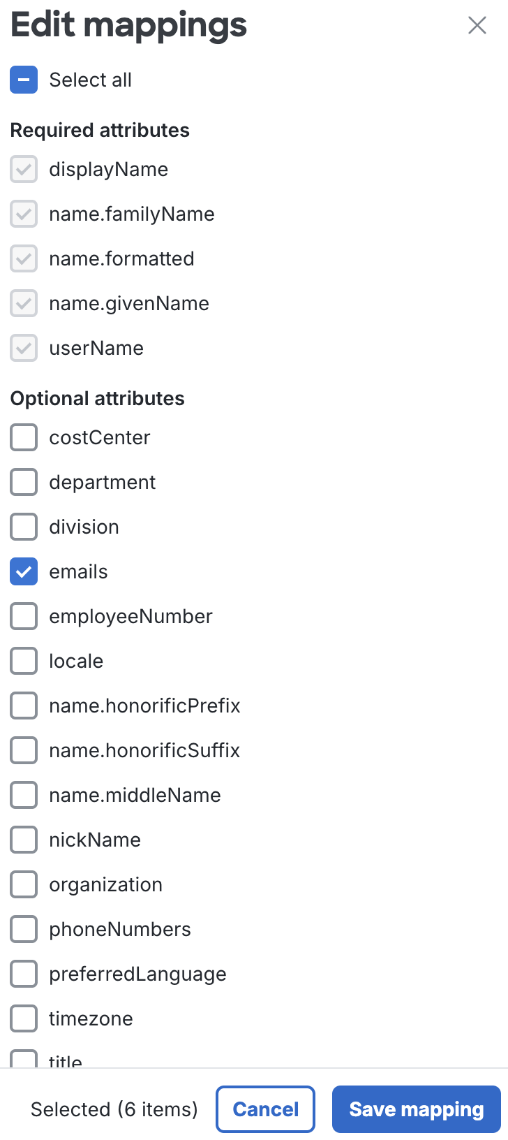Viewport: 508px width, 1140px height.
Task: Click the displayName required checkbox
Action: (23, 169)
